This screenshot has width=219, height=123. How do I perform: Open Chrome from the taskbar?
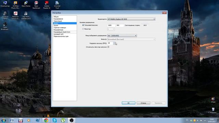click(x=46, y=120)
